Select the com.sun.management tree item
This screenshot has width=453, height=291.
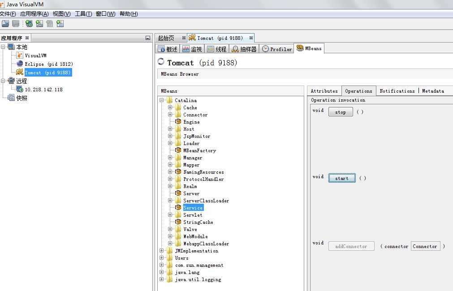click(x=199, y=265)
